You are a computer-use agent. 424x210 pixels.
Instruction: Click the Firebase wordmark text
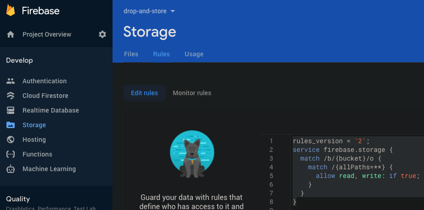[40, 11]
